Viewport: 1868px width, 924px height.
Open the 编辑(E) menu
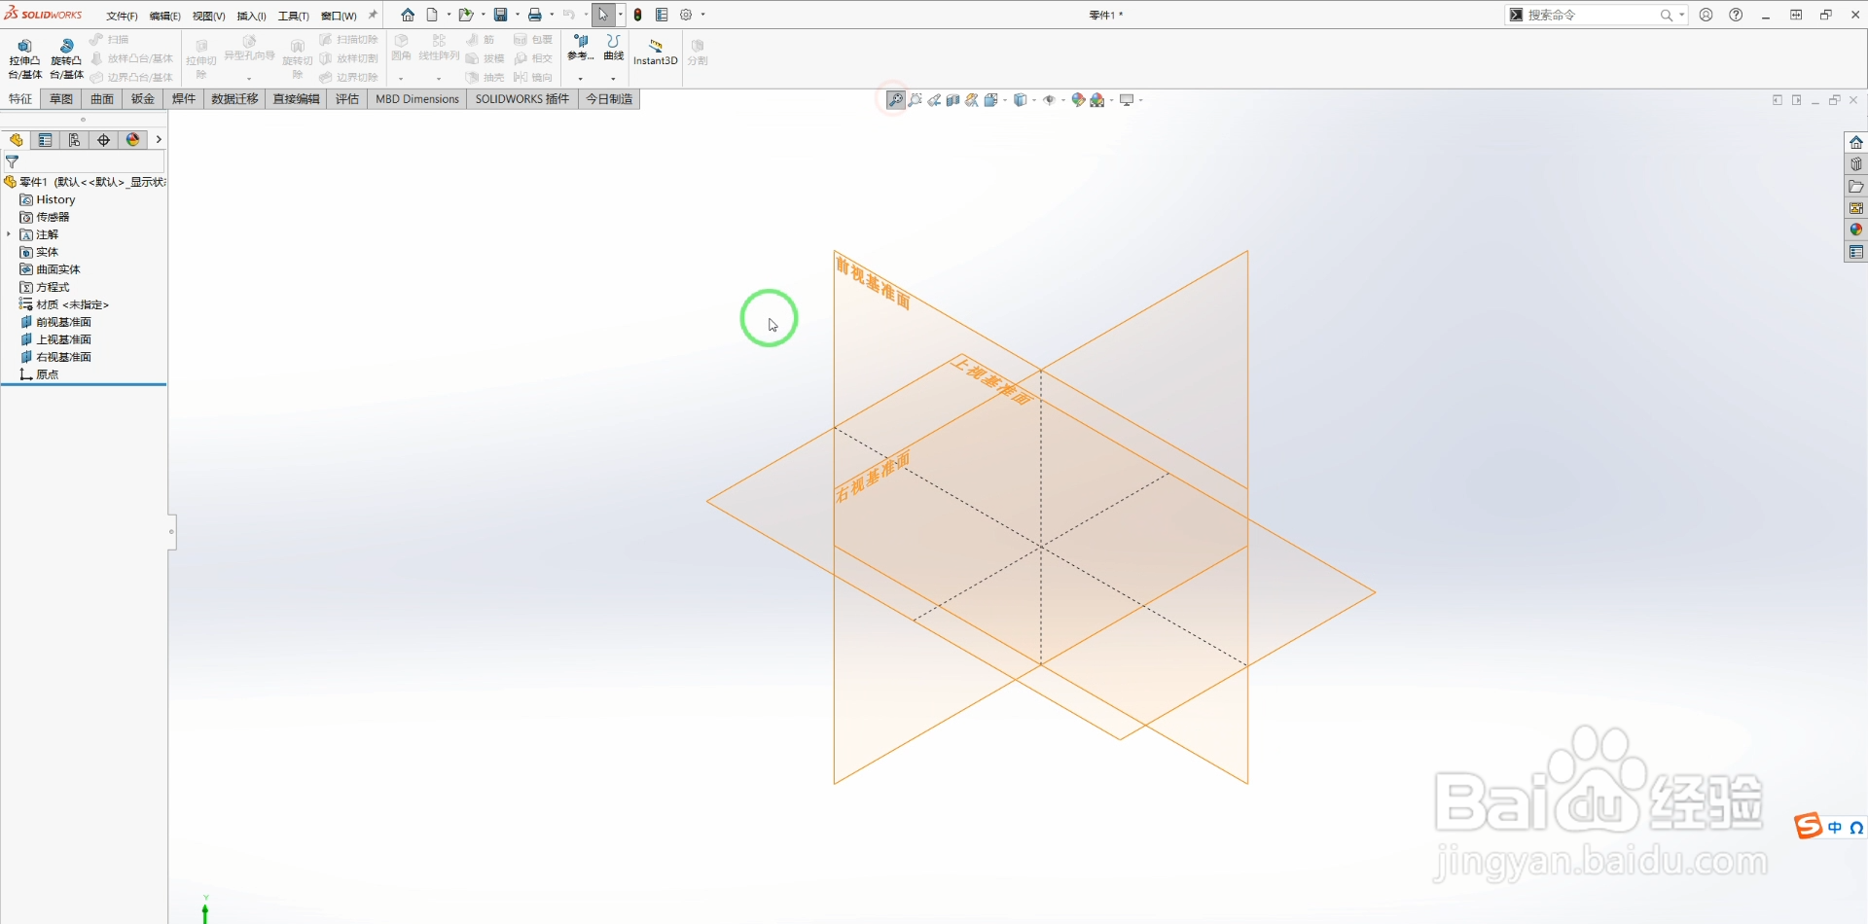[164, 16]
